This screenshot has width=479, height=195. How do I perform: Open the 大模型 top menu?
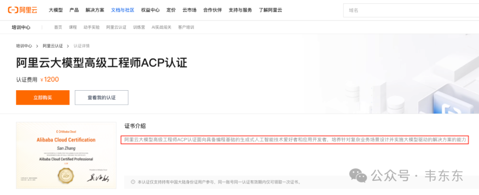[x=55, y=10]
